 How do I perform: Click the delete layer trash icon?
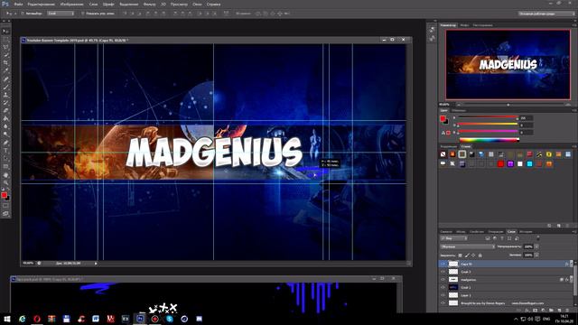tap(567, 311)
